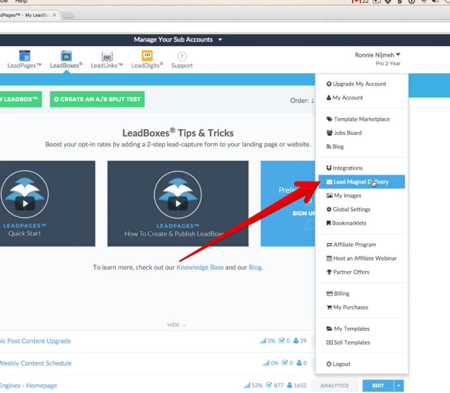Click the blue EDIT button
The height and width of the screenshot is (393, 450).
pyautogui.click(x=379, y=385)
